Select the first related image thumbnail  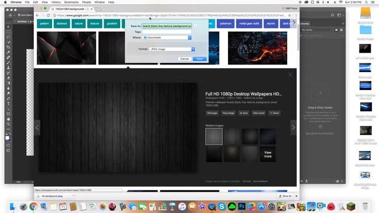pos(214,137)
